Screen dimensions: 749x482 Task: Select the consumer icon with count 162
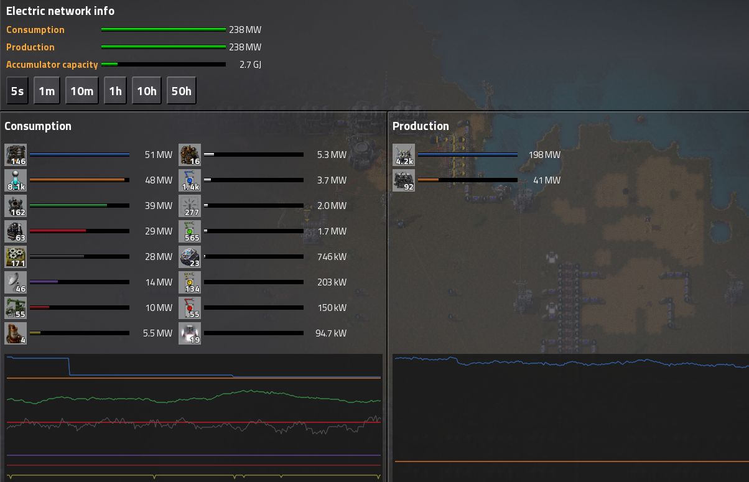point(16,206)
